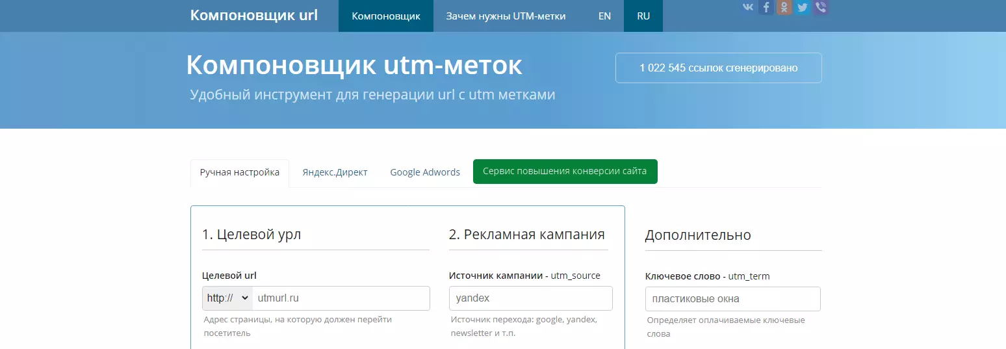The height and width of the screenshot is (349, 1006).
Task: Share page via Facebook icon
Action: 766,7
